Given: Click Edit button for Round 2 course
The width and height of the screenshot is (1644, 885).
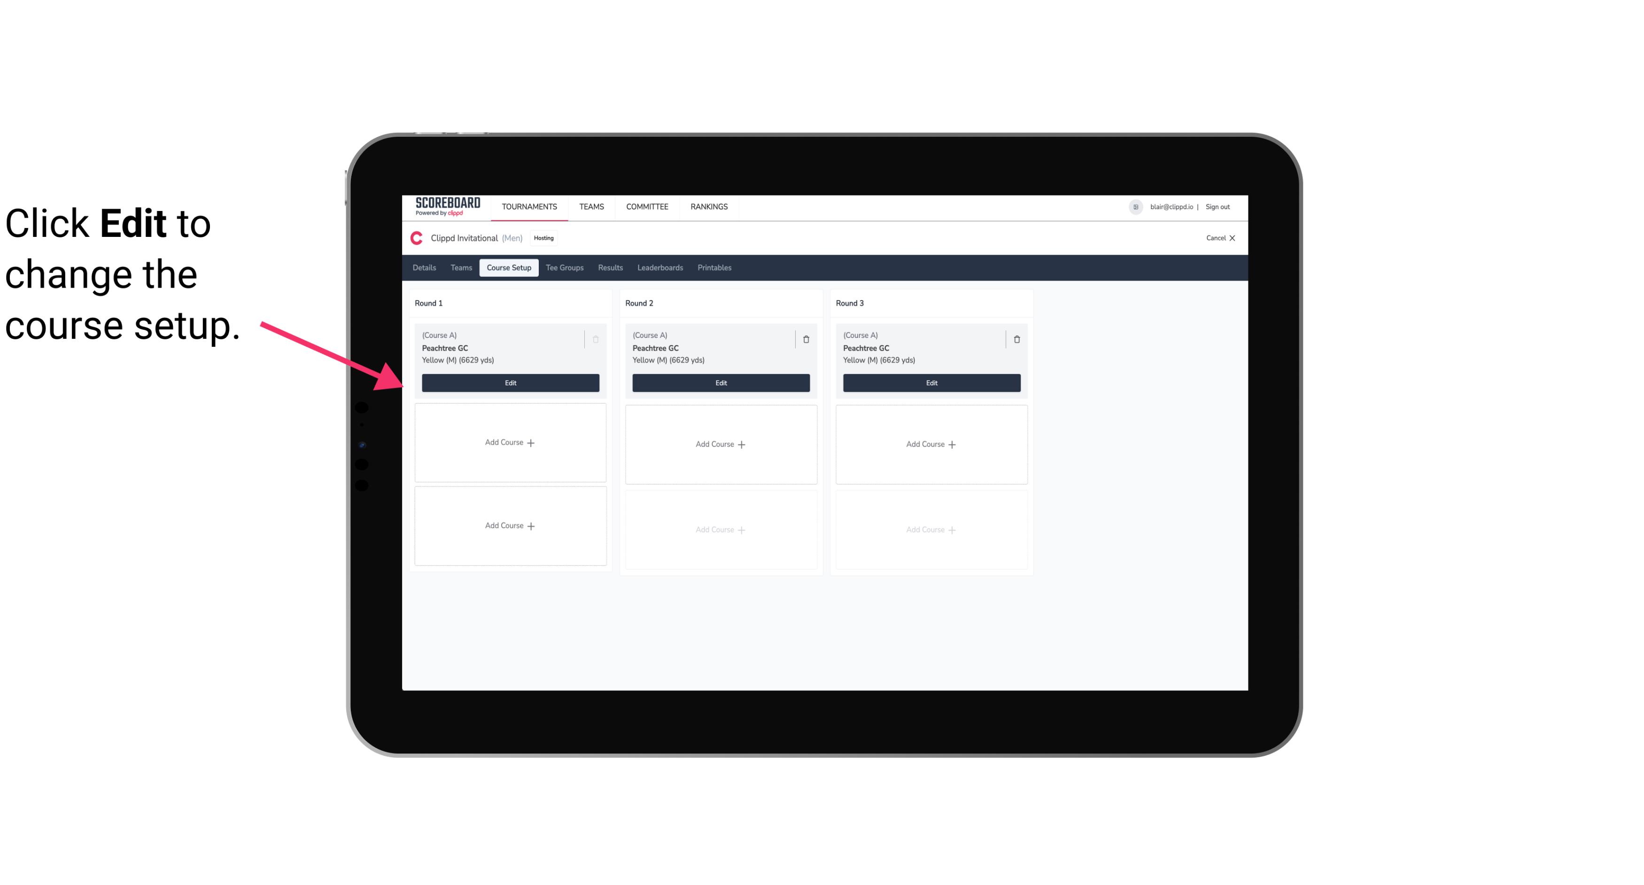Looking at the screenshot, I should [x=720, y=383].
